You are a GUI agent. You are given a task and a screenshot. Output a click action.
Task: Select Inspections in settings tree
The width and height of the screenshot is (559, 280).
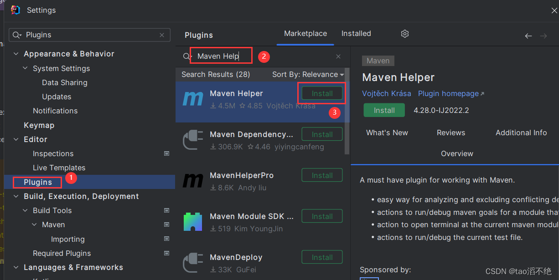click(x=53, y=154)
